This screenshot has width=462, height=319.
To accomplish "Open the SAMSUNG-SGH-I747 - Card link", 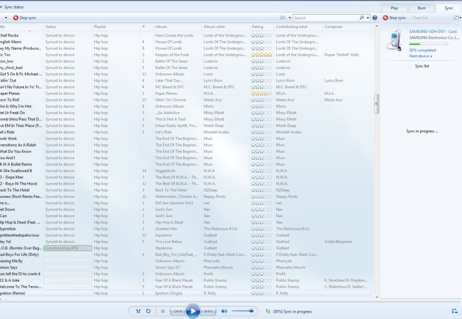I will [433, 32].
